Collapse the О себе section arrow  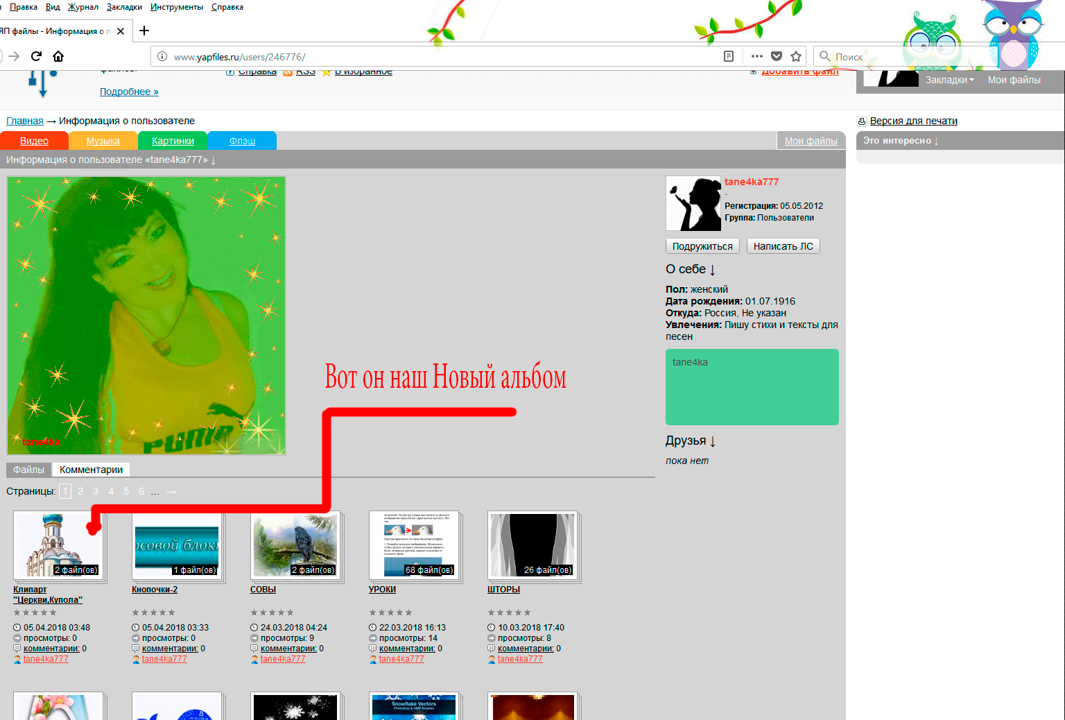click(x=712, y=270)
